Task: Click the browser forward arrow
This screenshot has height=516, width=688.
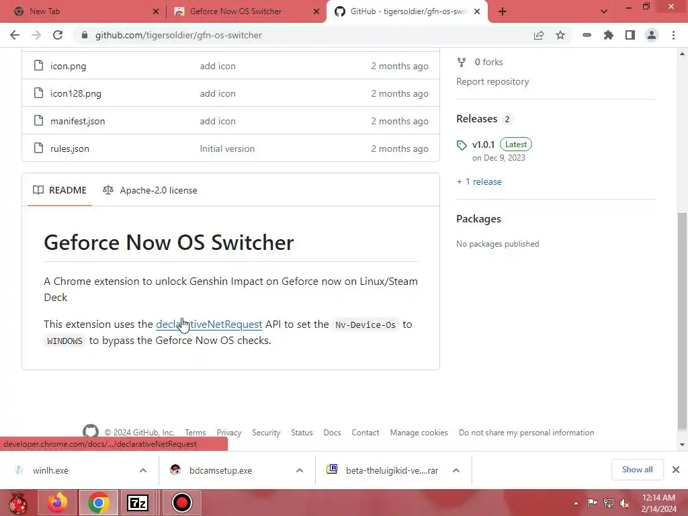Action: (x=36, y=35)
